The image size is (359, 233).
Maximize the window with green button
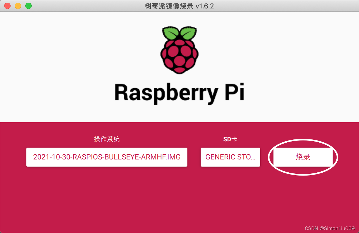pyautogui.click(x=29, y=6)
